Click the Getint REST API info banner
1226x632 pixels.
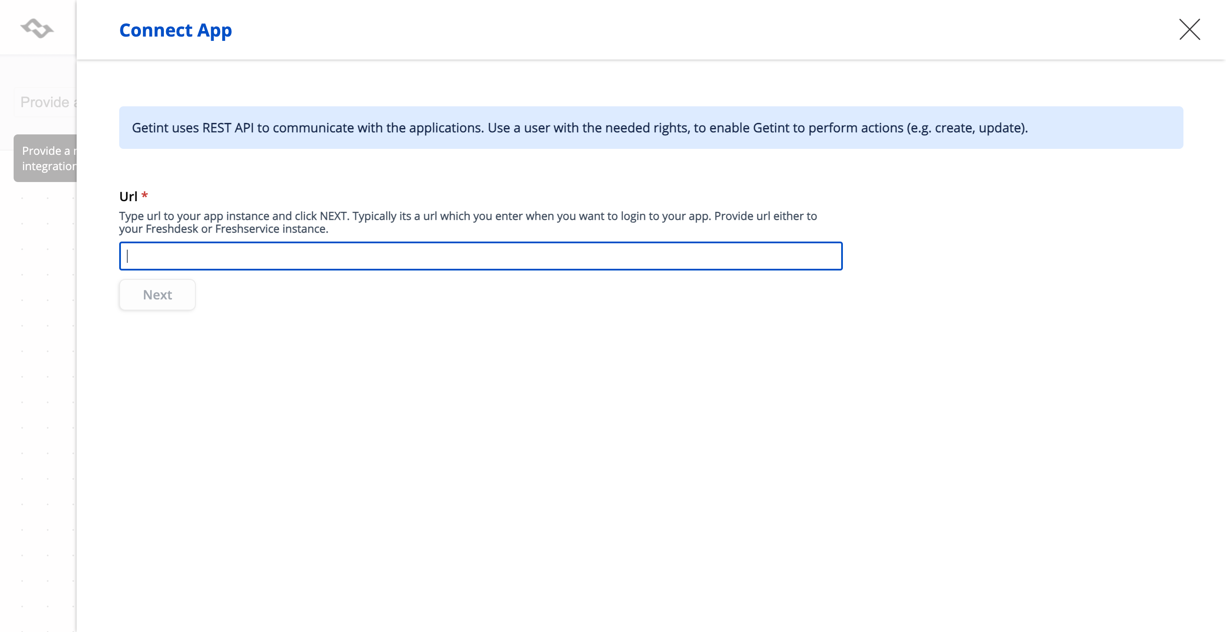[x=650, y=128]
